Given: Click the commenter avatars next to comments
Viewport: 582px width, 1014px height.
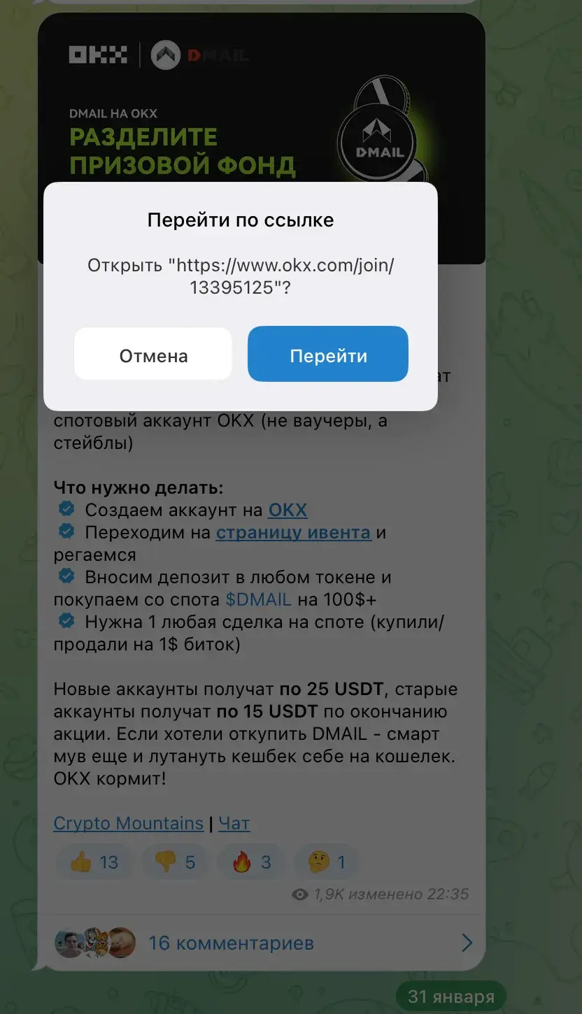Looking at the screenshot, I should 95,943.
